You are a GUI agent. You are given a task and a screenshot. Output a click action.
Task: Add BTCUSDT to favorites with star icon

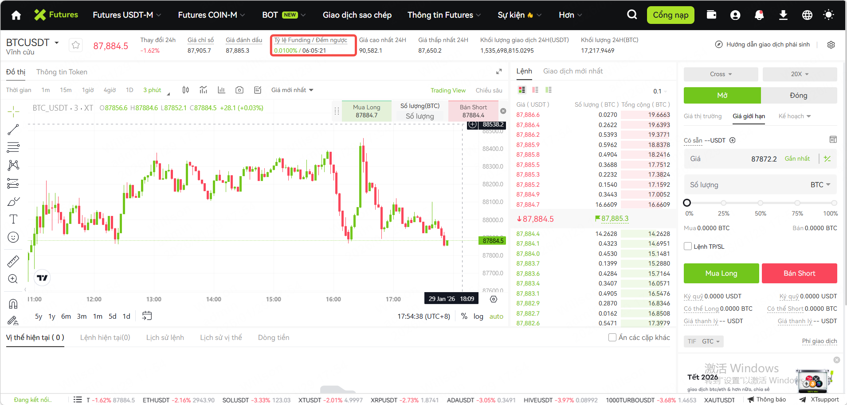[76, 45]
